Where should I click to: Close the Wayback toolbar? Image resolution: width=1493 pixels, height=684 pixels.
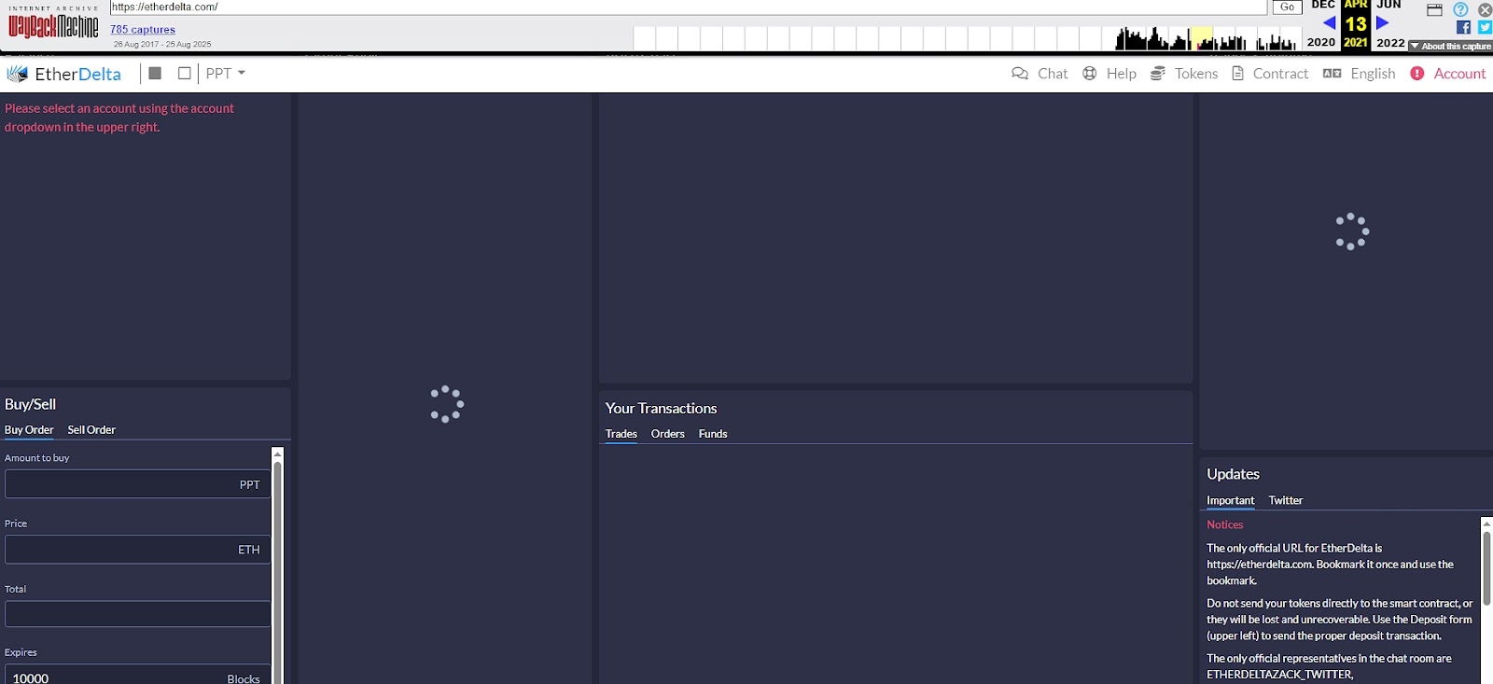pyautogui.click(x=1485, y=9)
